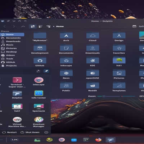Select Pictures in the Places panel
The image size is (144, 144).
12,48
